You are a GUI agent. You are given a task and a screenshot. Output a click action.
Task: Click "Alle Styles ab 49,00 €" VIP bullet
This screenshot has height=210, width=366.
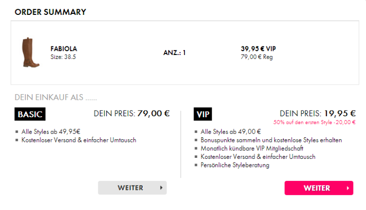pos(231,132)
